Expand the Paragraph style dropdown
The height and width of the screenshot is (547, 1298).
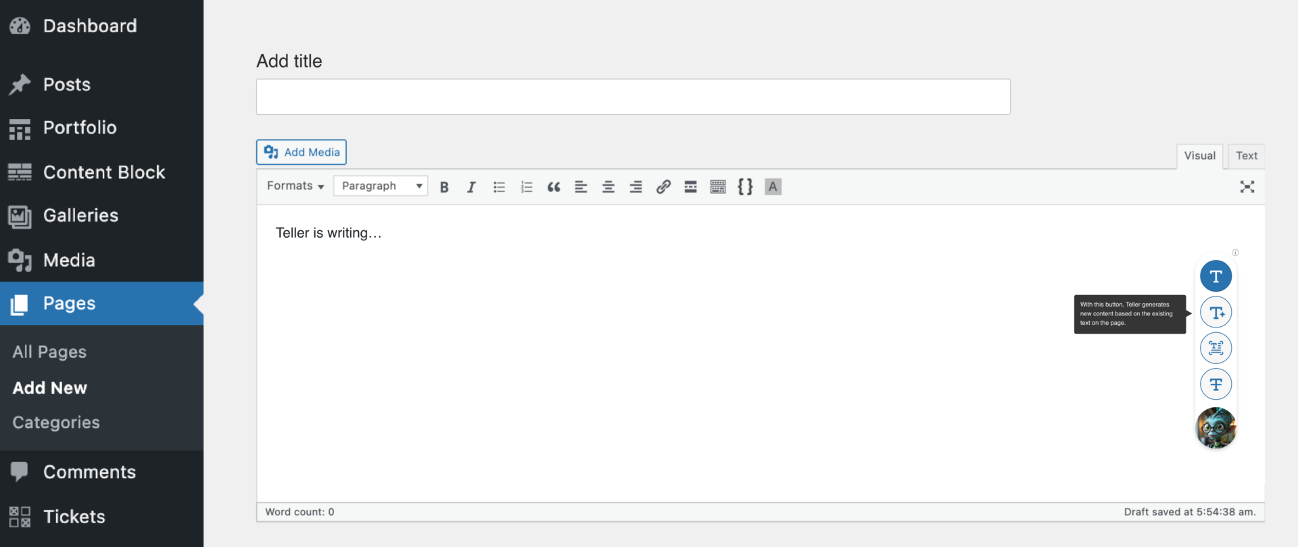[x=381, y=186]
